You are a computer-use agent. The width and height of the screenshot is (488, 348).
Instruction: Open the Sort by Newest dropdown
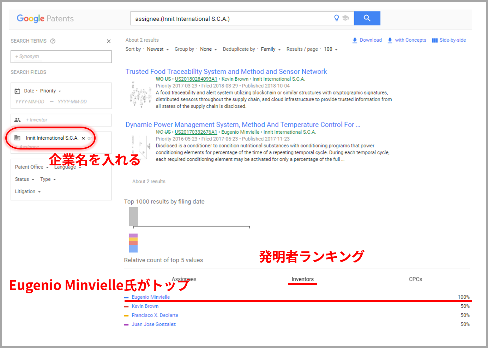158,49
